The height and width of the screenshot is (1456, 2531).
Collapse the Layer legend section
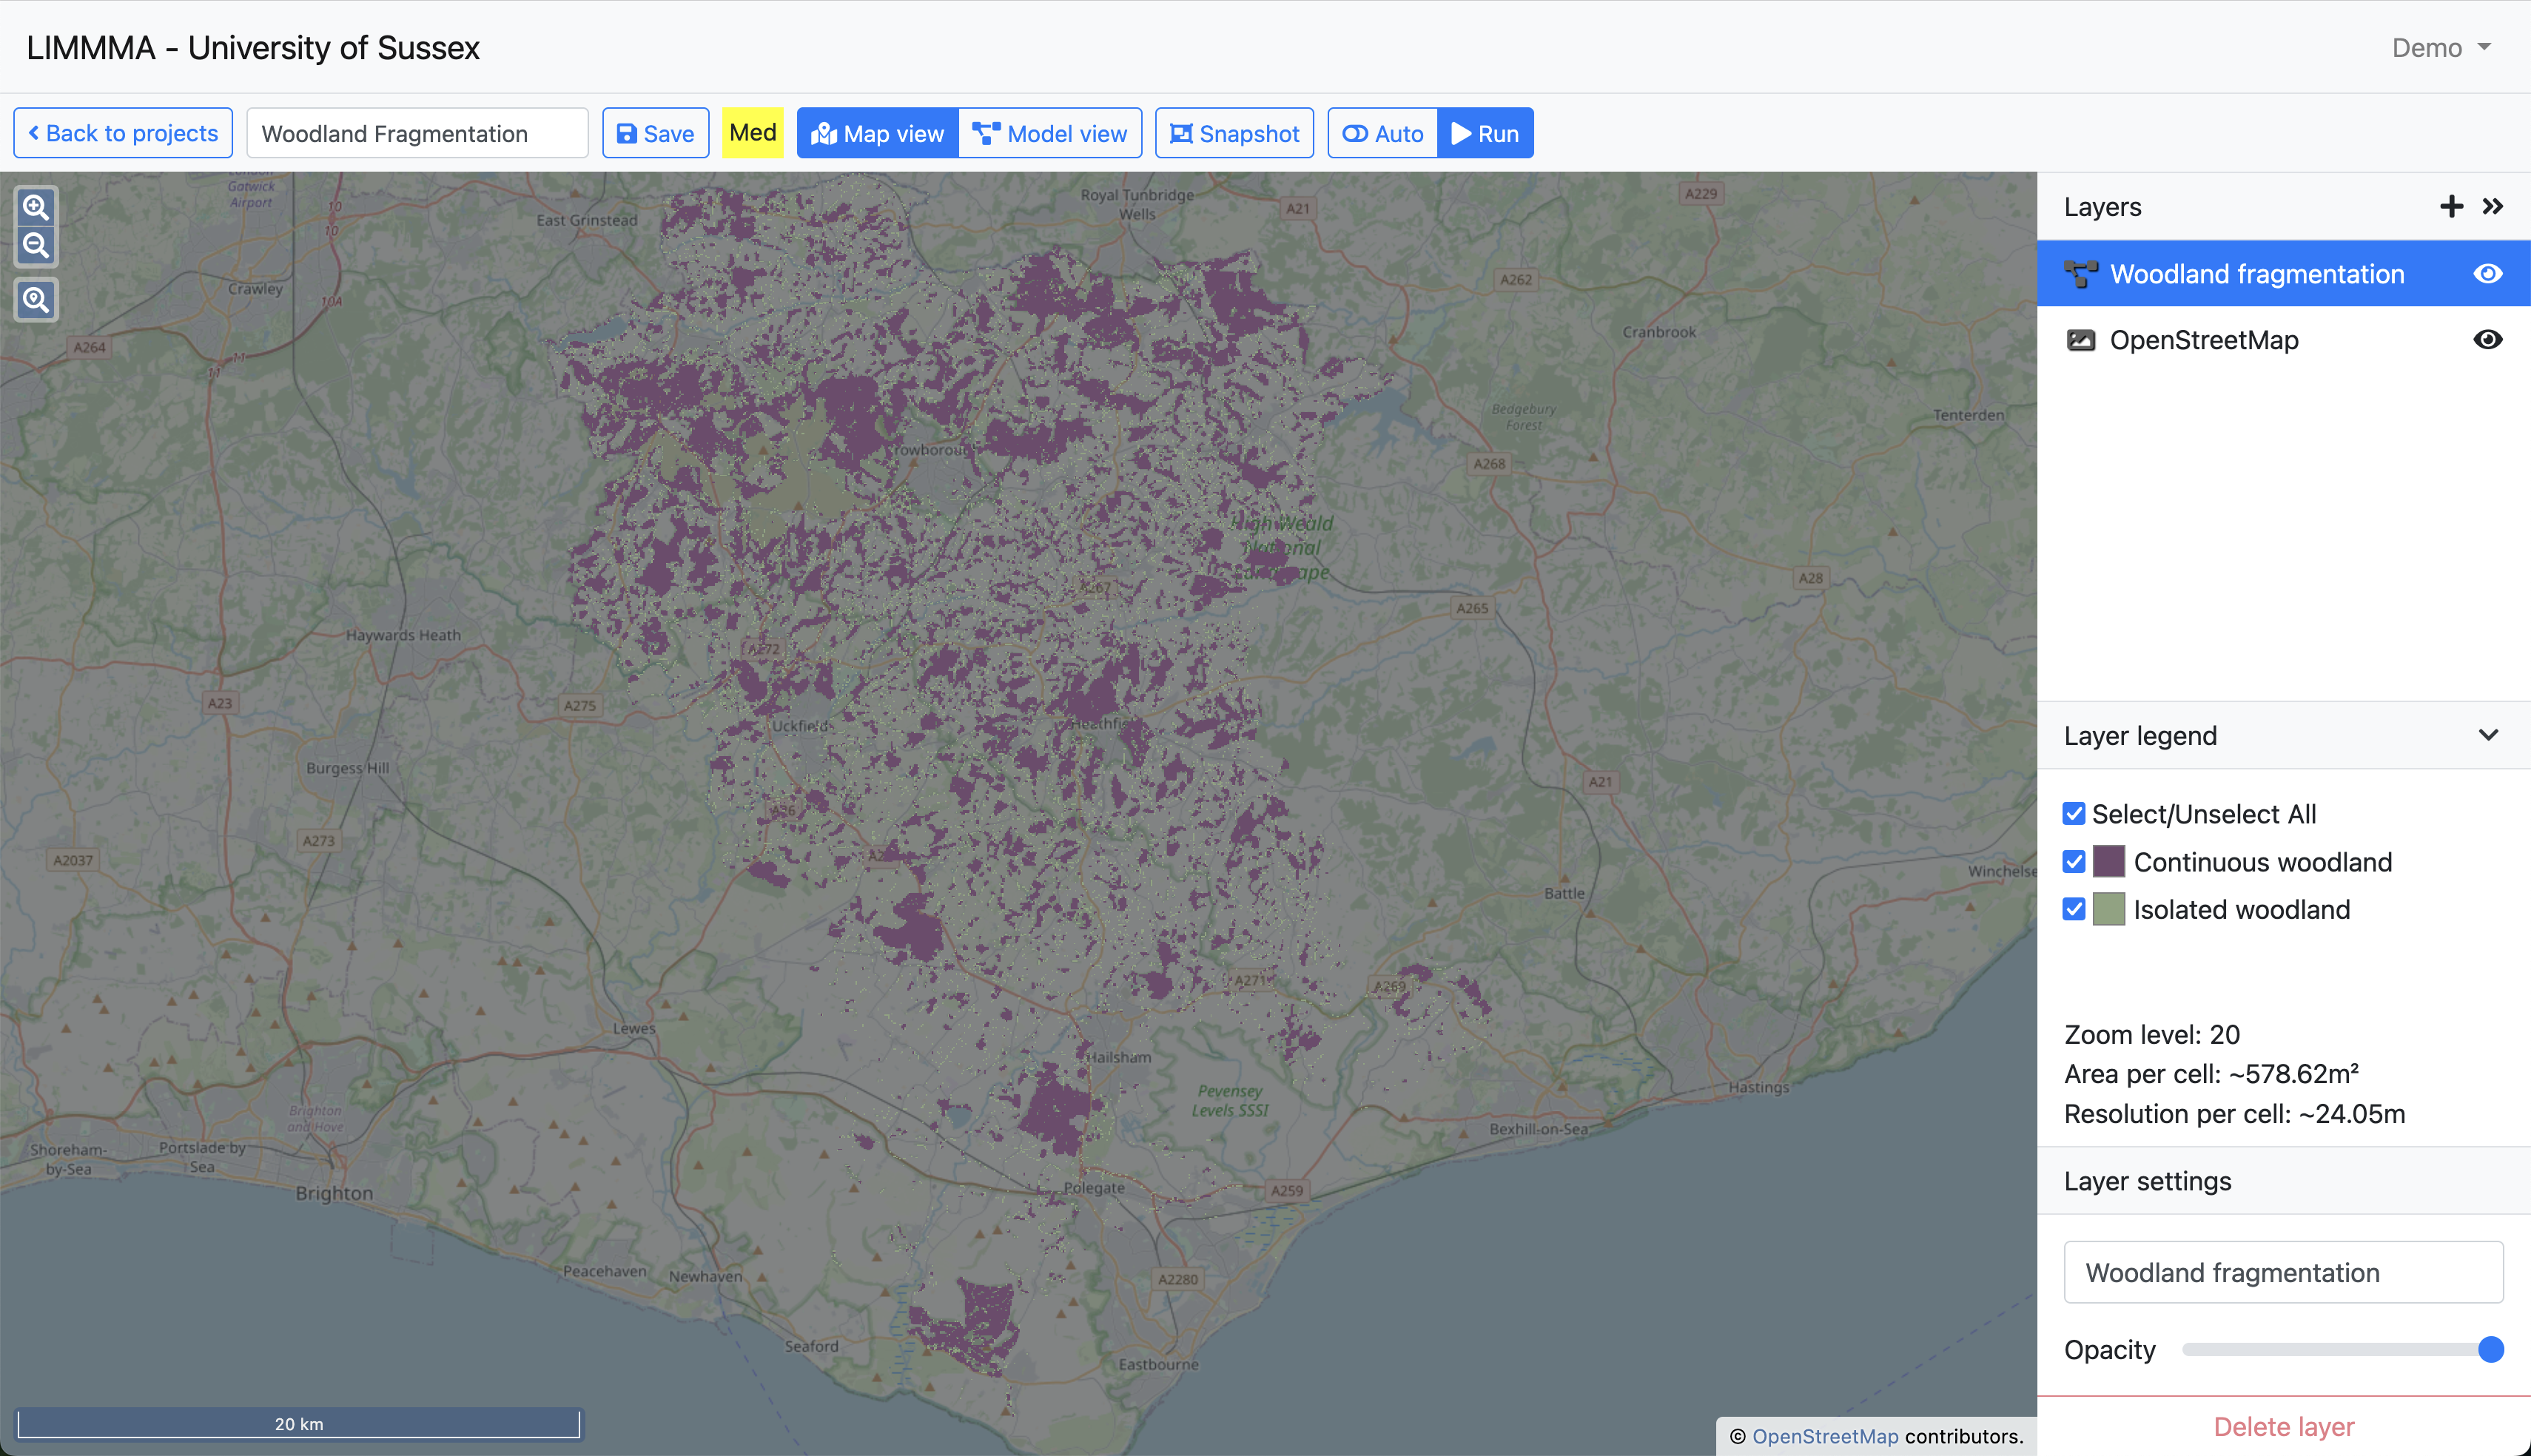tap(2489, 735)
